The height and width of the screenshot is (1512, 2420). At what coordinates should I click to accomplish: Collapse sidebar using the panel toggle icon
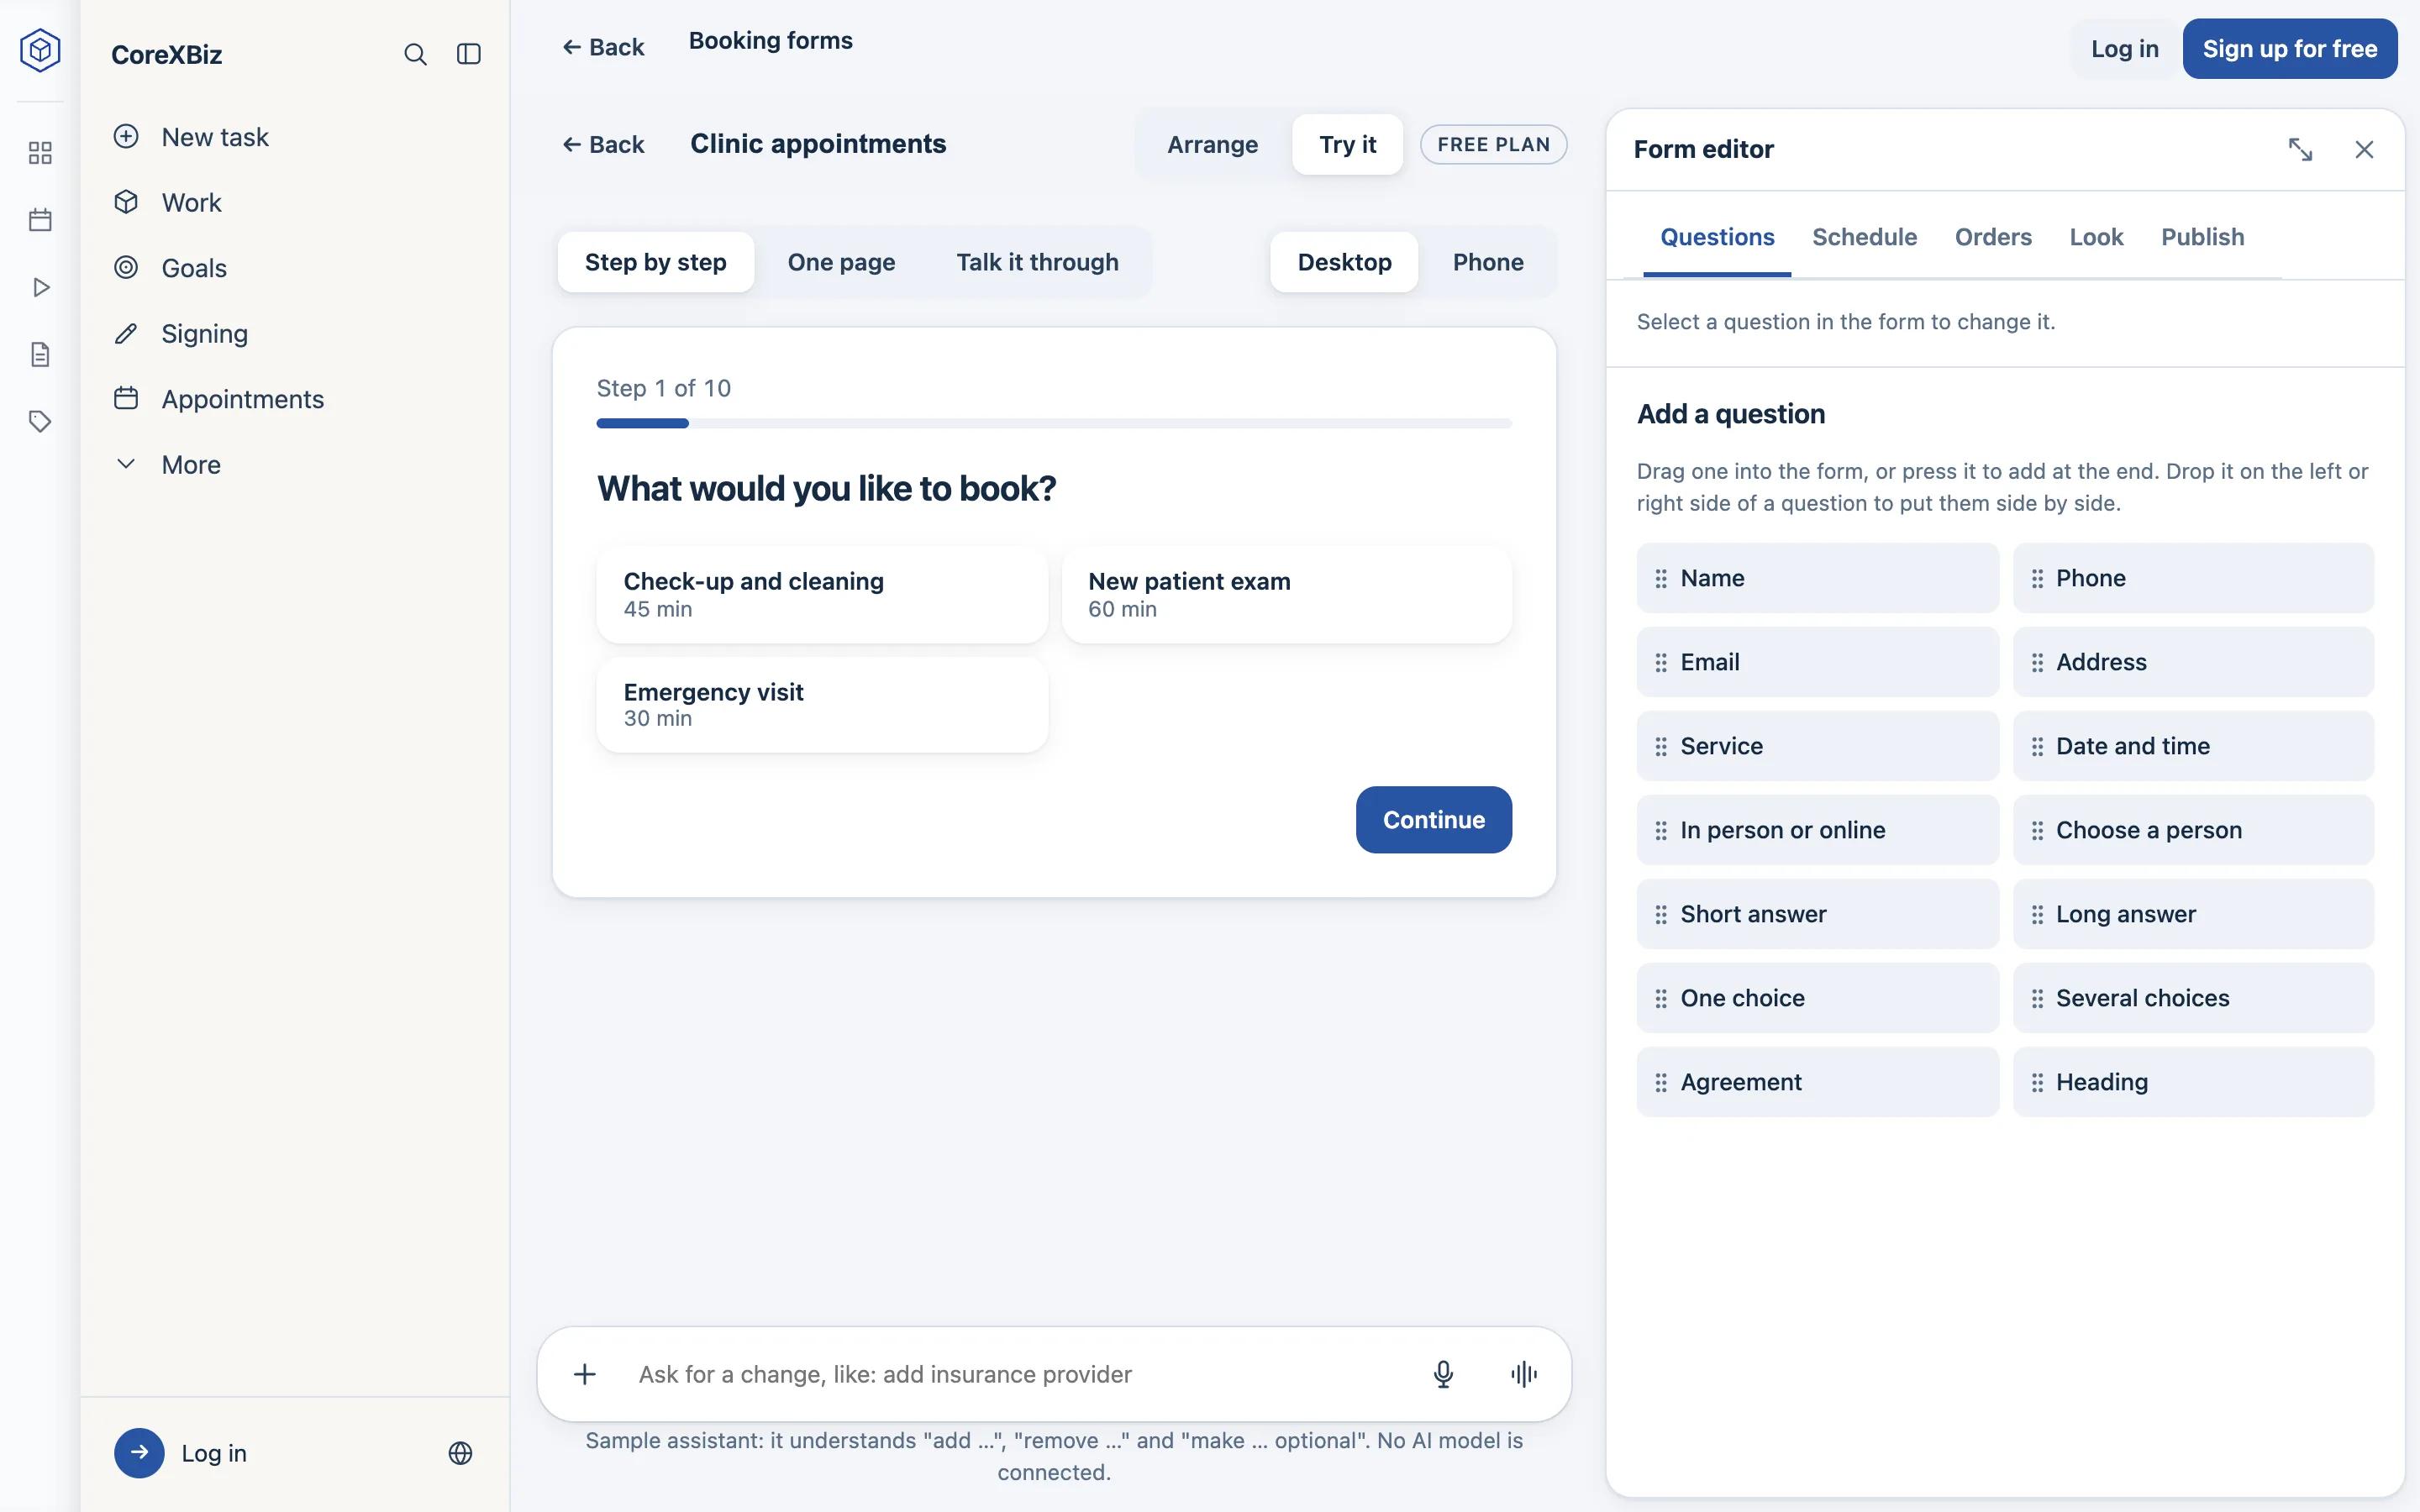(469, 54)
